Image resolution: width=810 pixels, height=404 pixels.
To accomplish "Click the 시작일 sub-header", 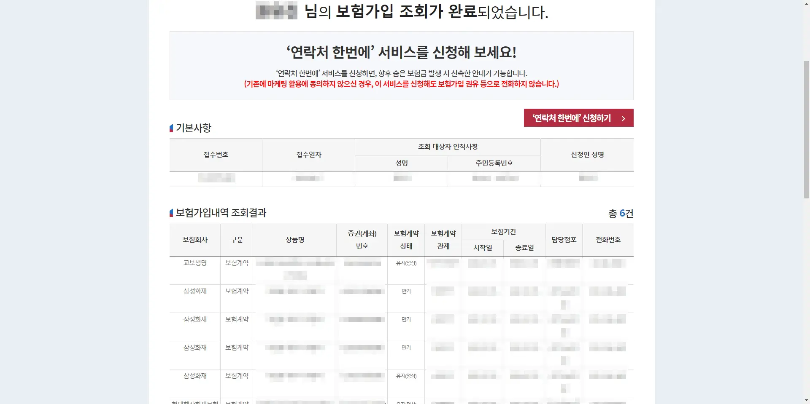I will point(483,248).
